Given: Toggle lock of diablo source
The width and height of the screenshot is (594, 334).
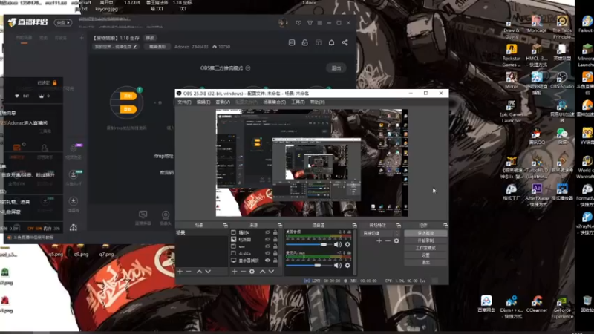Looking at the screenshot, I should click(275, 253).
